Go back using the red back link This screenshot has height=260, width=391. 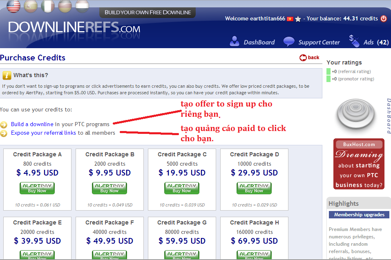(309, 58)
